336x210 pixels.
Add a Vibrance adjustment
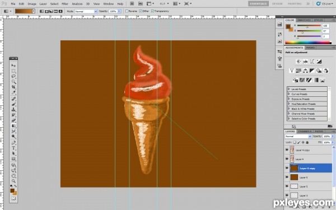click(x=292, y=71)
